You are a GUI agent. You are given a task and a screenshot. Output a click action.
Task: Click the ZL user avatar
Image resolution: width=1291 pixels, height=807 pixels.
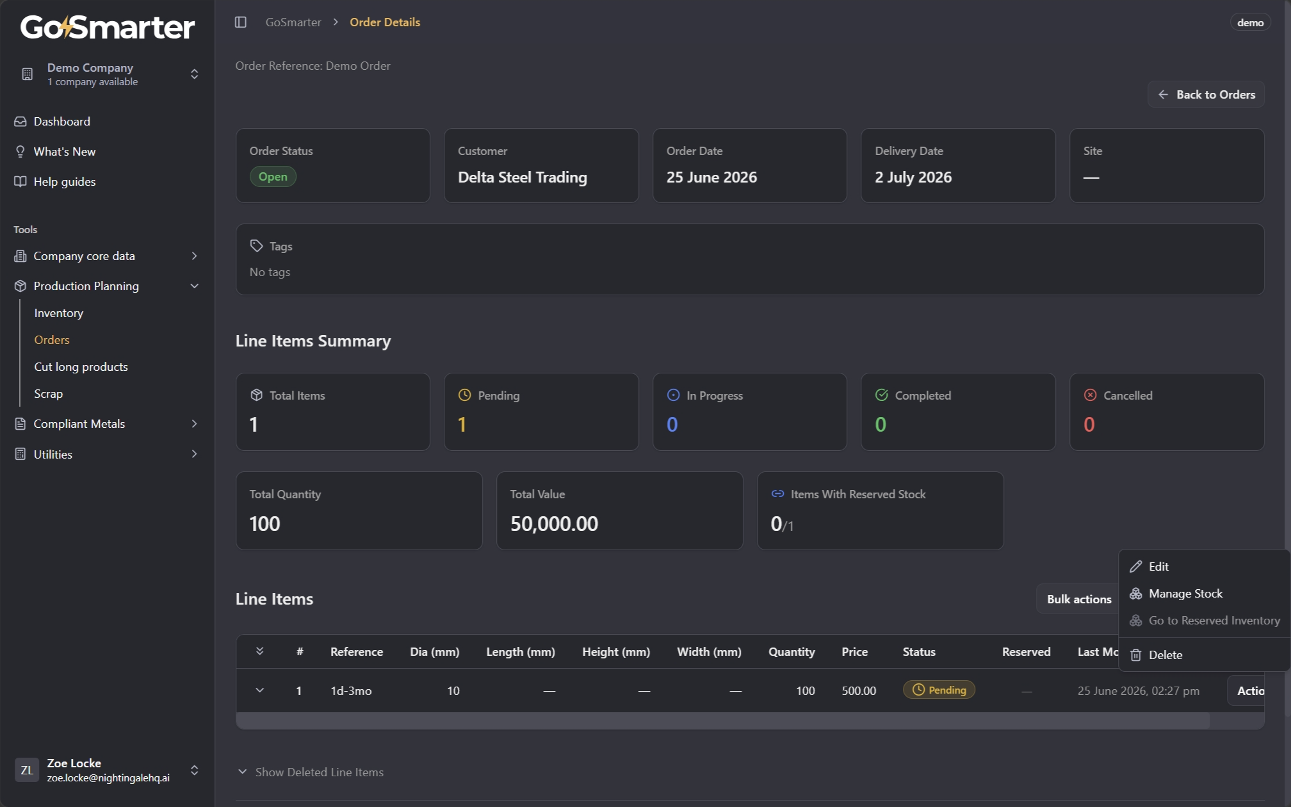pos(27,770)
